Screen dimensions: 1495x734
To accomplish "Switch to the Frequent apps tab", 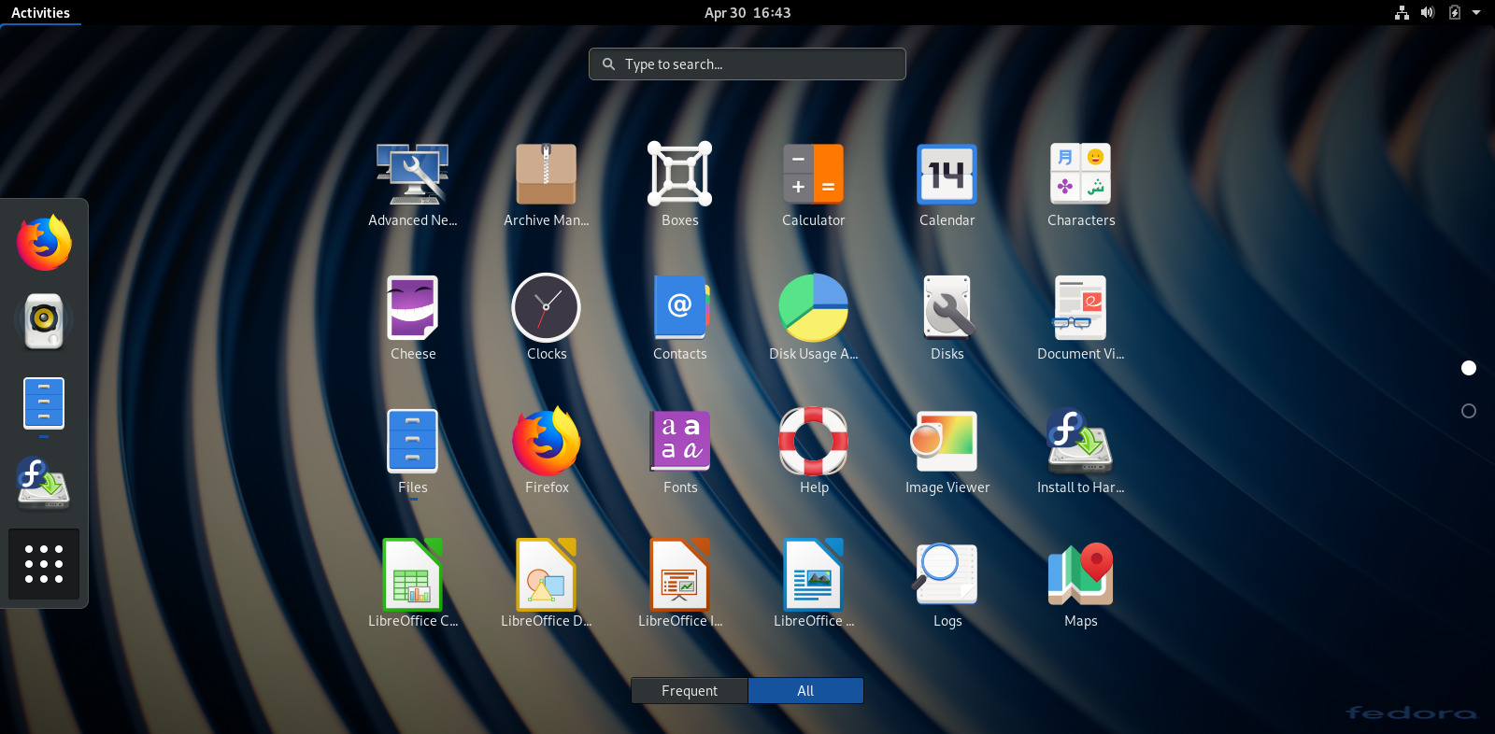I will (x=690, y=691).
